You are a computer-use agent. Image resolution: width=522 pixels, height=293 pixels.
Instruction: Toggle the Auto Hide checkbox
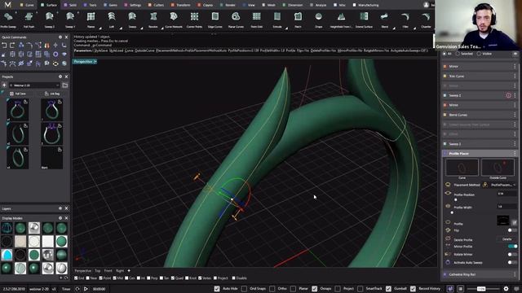tap(217, 289)
